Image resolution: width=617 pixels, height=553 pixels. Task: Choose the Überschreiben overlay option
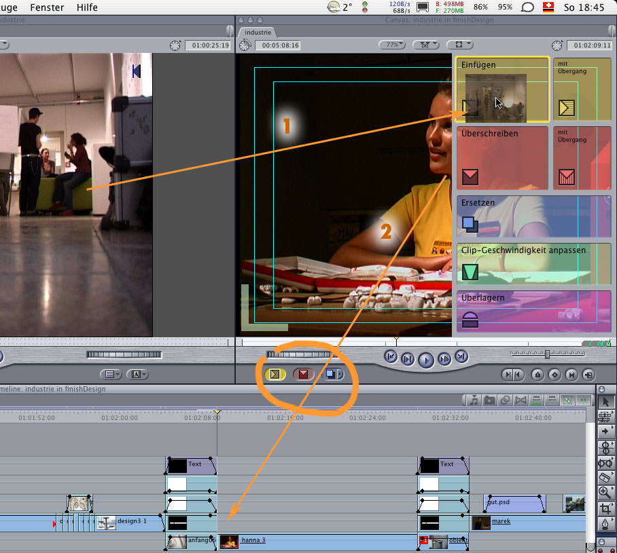[502, 157]
